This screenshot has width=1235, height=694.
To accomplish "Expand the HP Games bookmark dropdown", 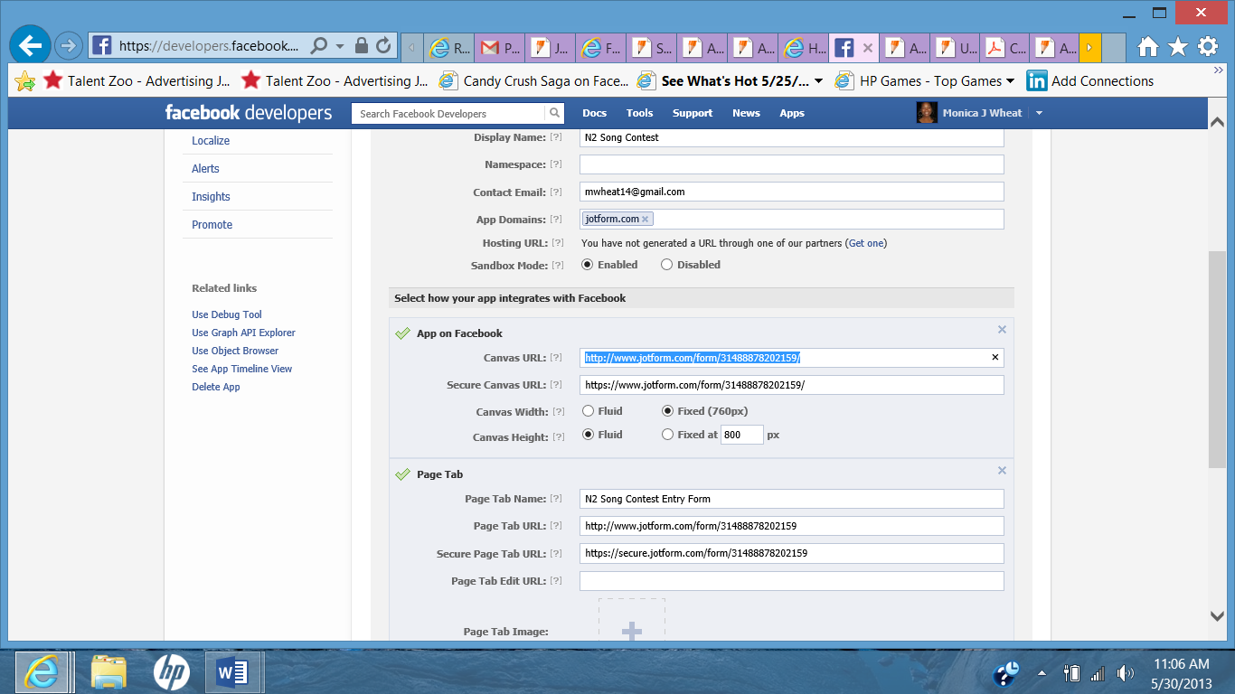I will tap(1009, 81).
